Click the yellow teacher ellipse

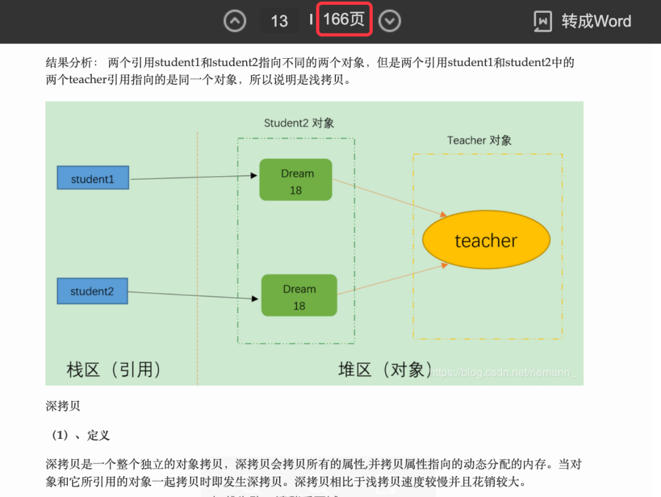click(x=486, y=240)
